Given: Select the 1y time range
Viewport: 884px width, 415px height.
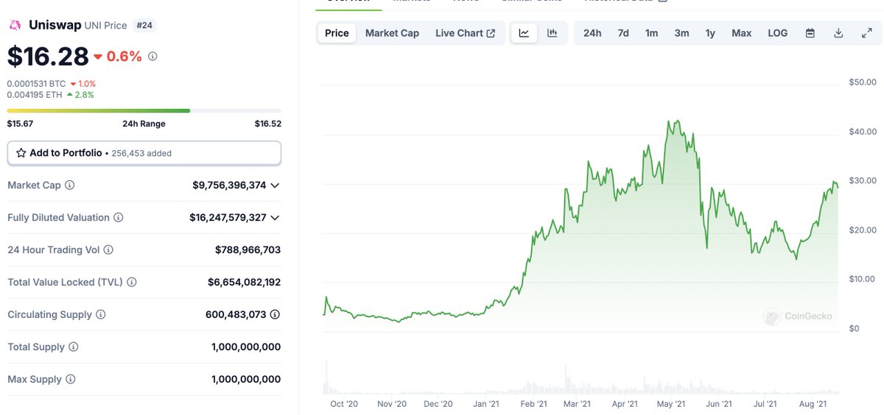Looking at the screenshot, I should [710, 33].
